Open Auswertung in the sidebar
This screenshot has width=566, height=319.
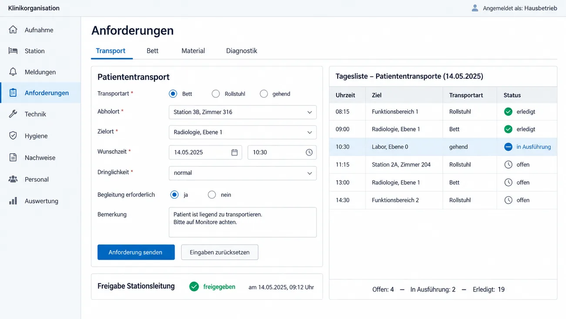point(40,201)
